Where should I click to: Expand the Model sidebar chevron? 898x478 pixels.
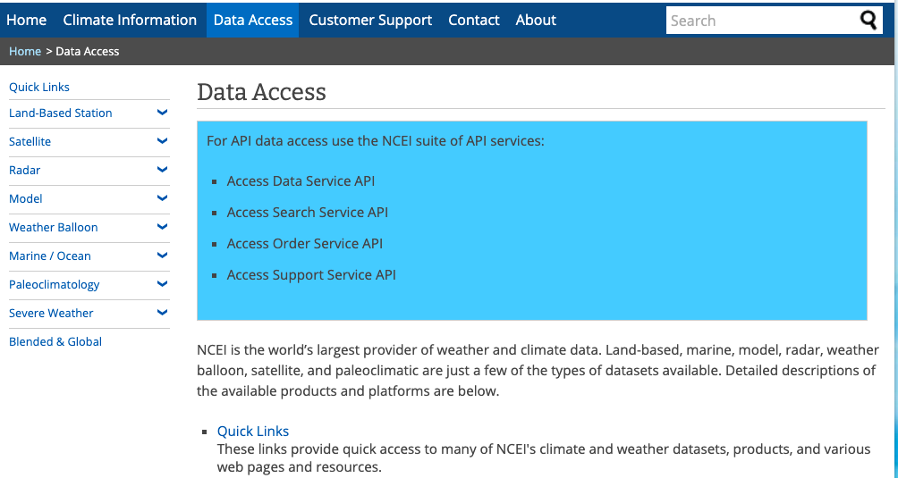click(162, 198)
